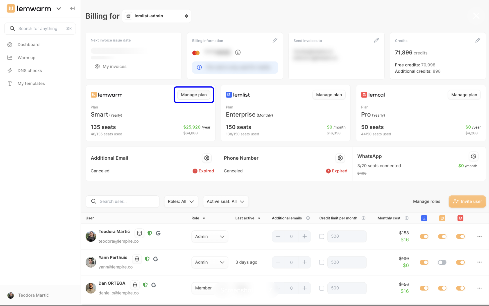Screen dimensions: 489x306
Task: Collapse the sidebar with arrow icon
Action: 73,9
